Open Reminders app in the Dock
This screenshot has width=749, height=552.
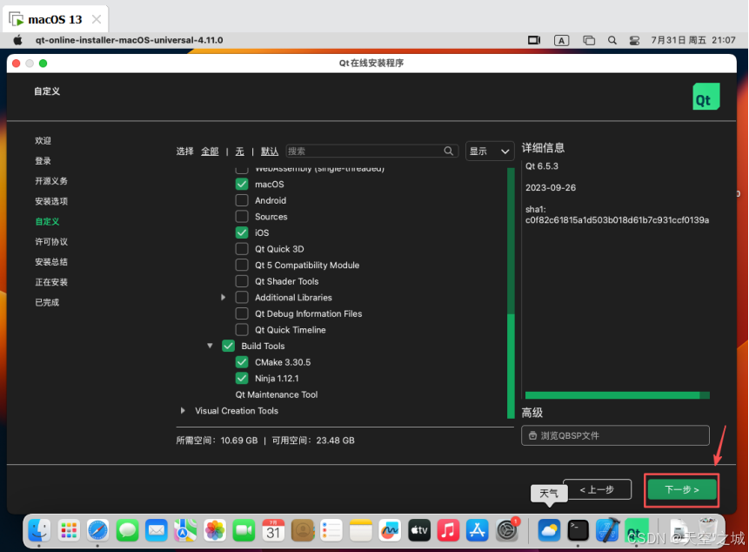pyautogui.click(x=331, y=530)
